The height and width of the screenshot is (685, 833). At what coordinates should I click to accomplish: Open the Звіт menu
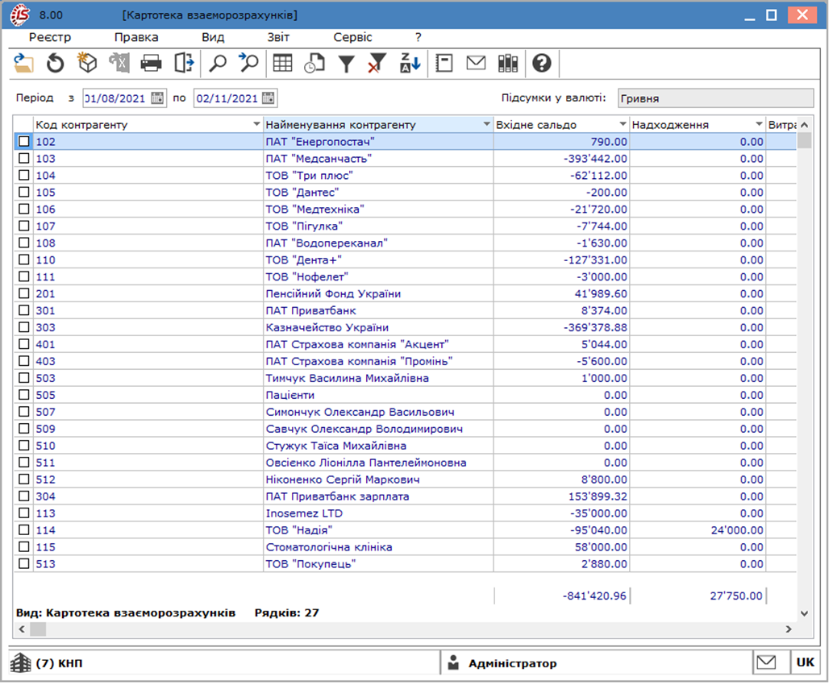click(x=278, y=37)
